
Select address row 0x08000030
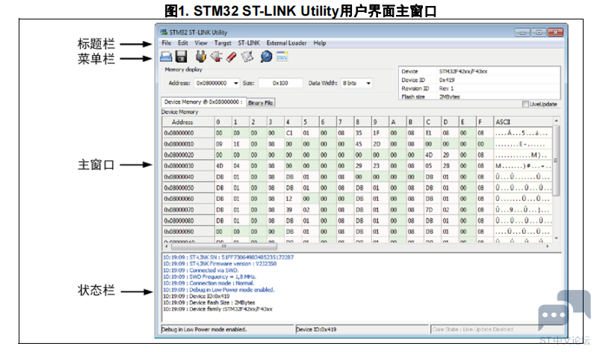coord(188,166)
